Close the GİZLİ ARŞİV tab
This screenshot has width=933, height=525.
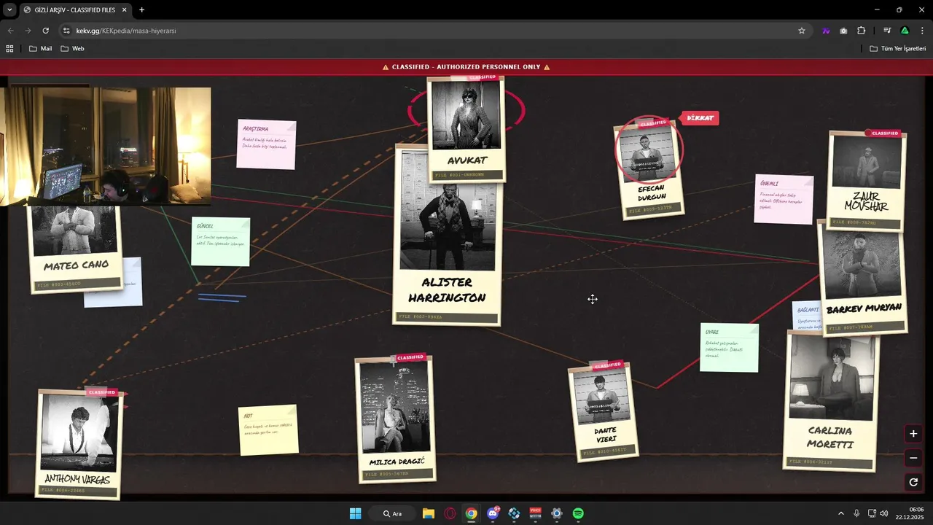pyautogui.click(x=125, y=10)
